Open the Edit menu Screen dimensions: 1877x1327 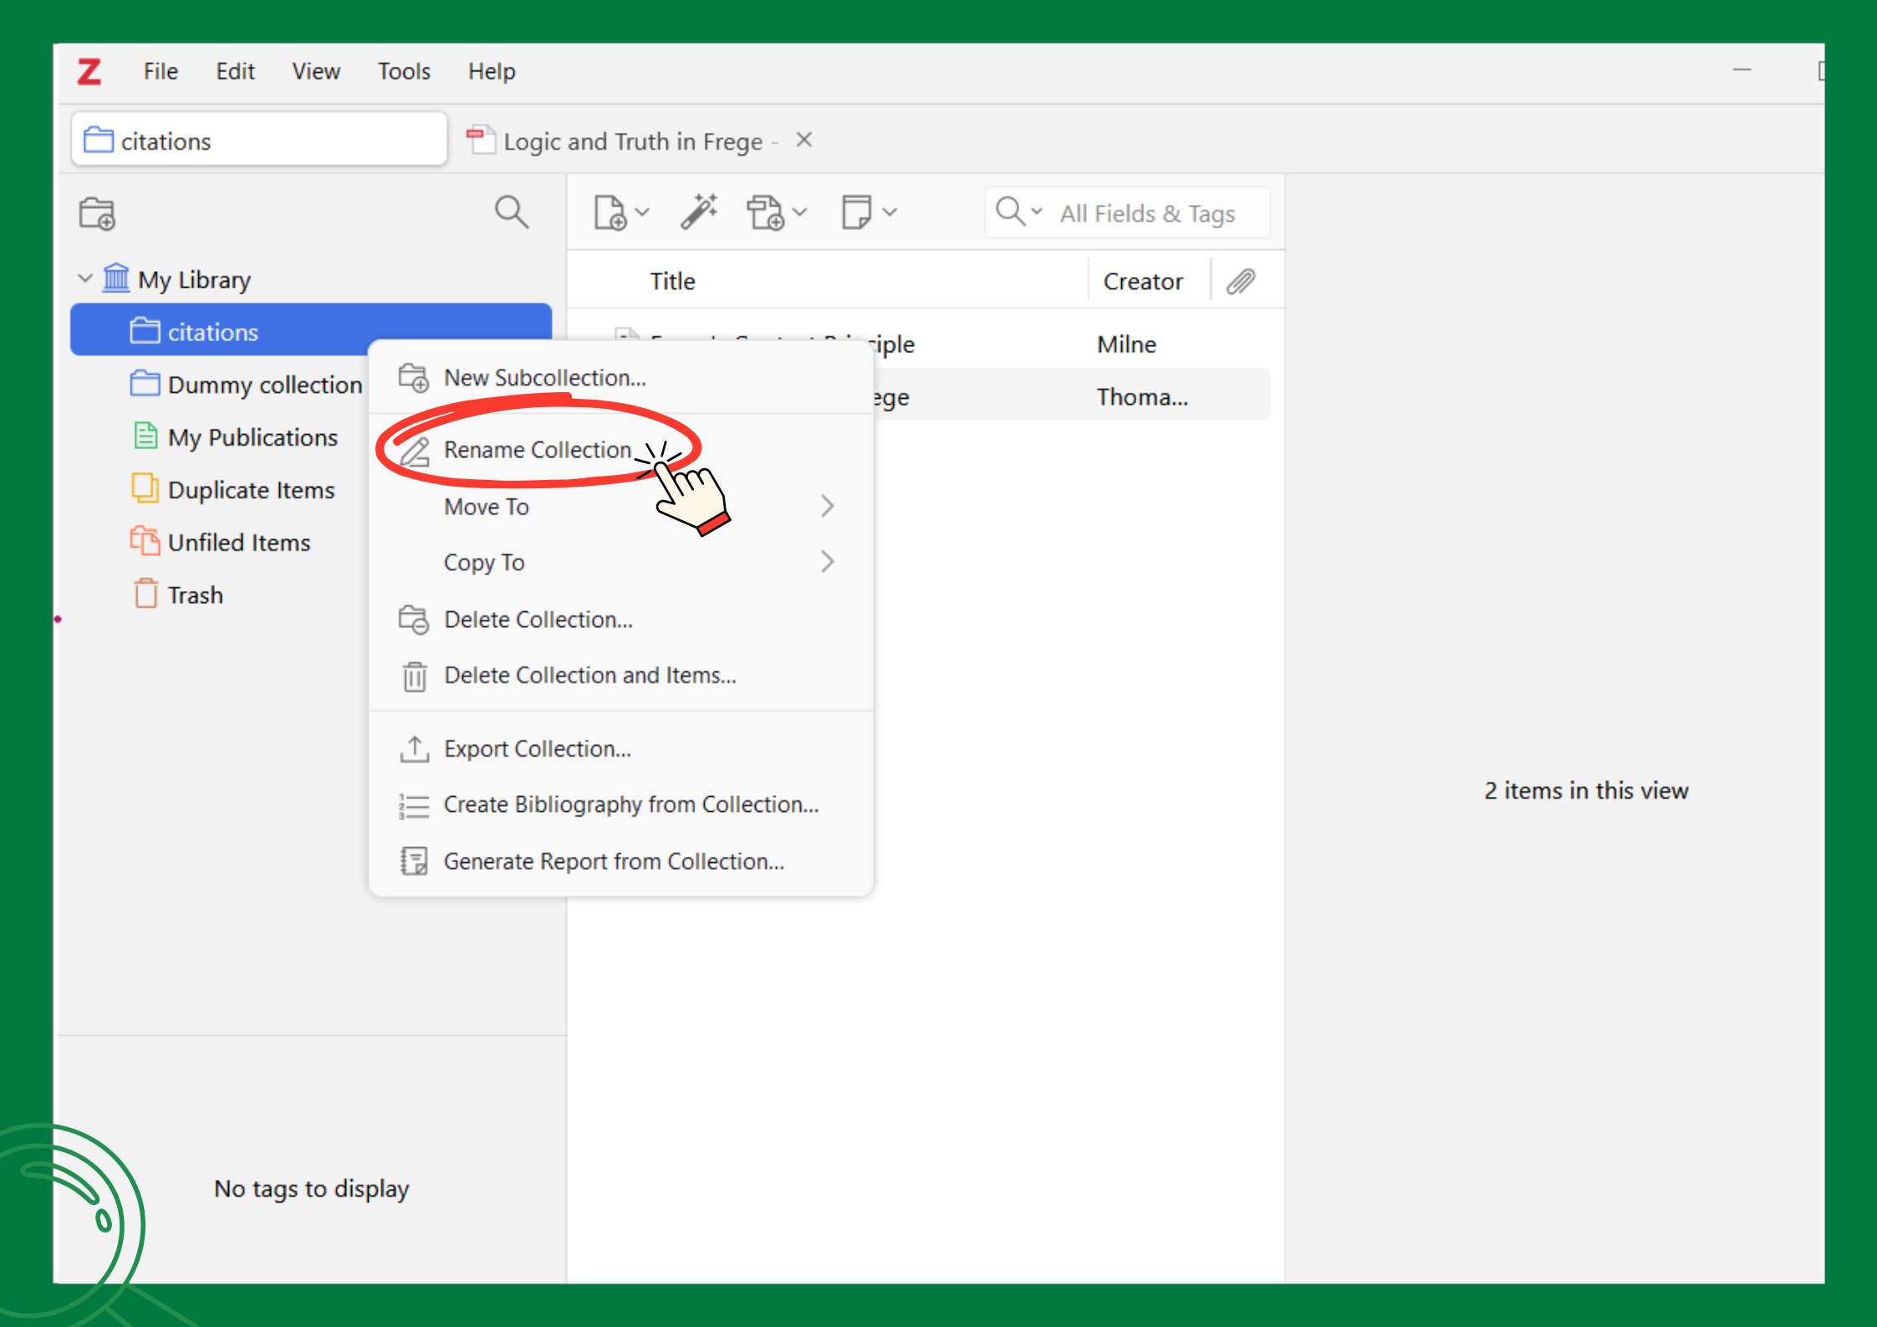click(x=235, y=72)
